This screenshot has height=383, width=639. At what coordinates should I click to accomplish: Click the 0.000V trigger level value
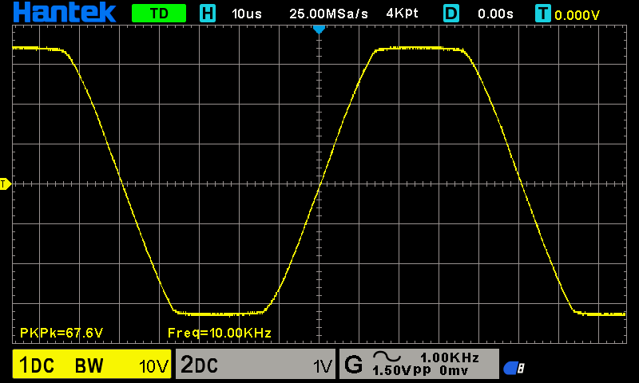click(x=577, y=15)
